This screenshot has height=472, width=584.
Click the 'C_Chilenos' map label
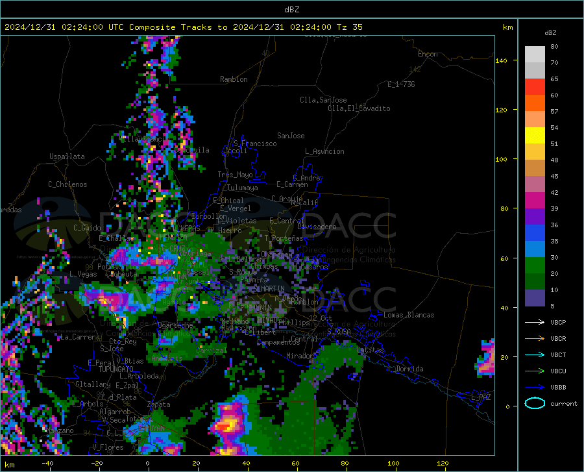67,184
